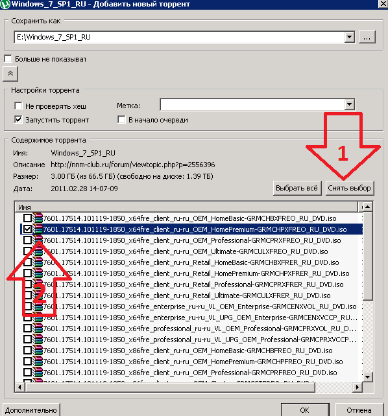Click file icon of x64 professional VL_UPG iso
This screenshot has height=416, width=388.
38,340
